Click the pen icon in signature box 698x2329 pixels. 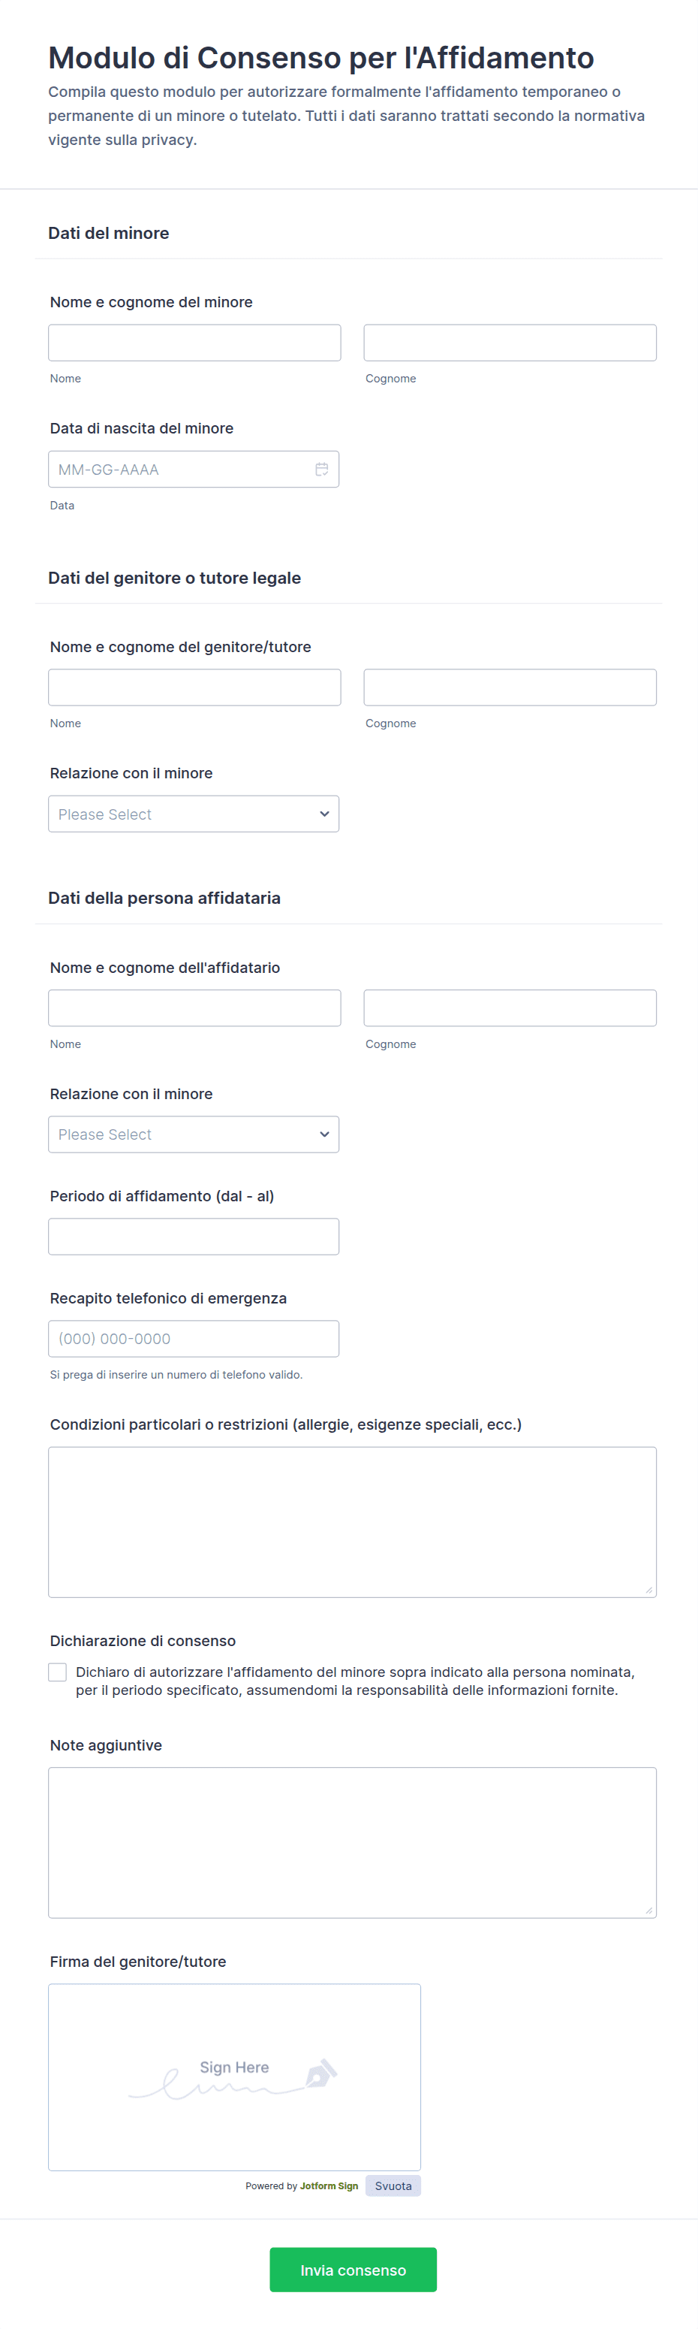[320, 2072]
